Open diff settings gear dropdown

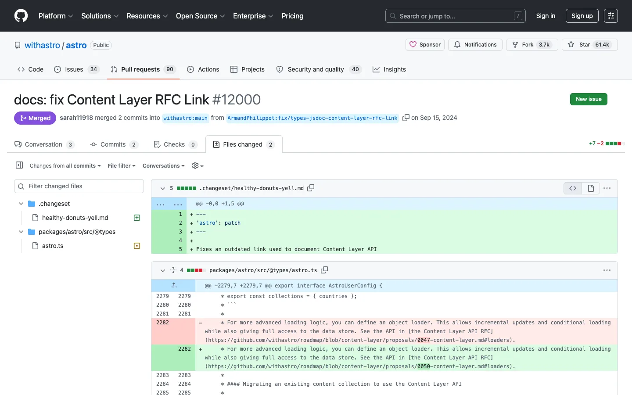[198, 165]
